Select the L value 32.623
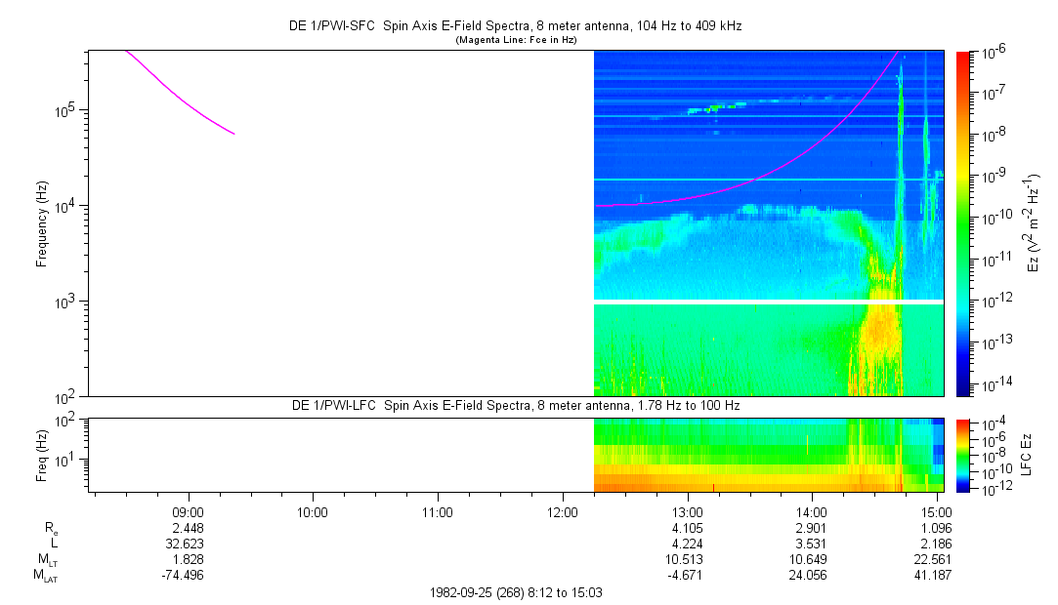 [x=188, y=543]
